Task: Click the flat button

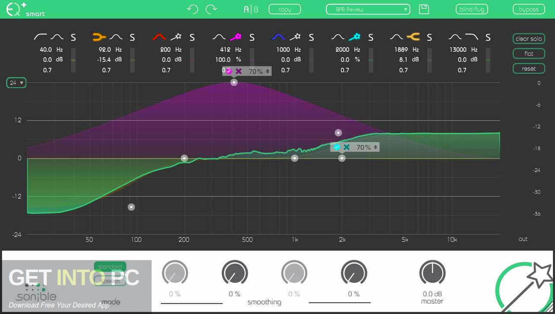Action: pos(529,53)
